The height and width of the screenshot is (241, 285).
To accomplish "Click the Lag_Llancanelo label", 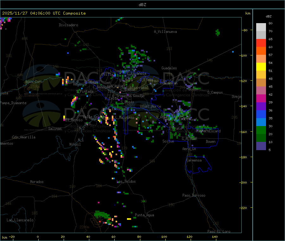I will (20, 220).
